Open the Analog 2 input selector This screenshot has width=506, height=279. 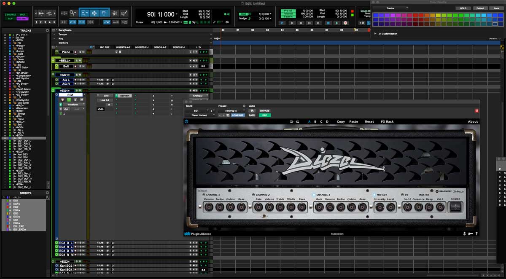(199, 96)
